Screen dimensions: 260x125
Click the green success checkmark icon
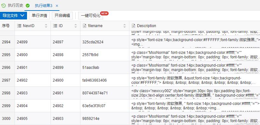pos(28,6)
